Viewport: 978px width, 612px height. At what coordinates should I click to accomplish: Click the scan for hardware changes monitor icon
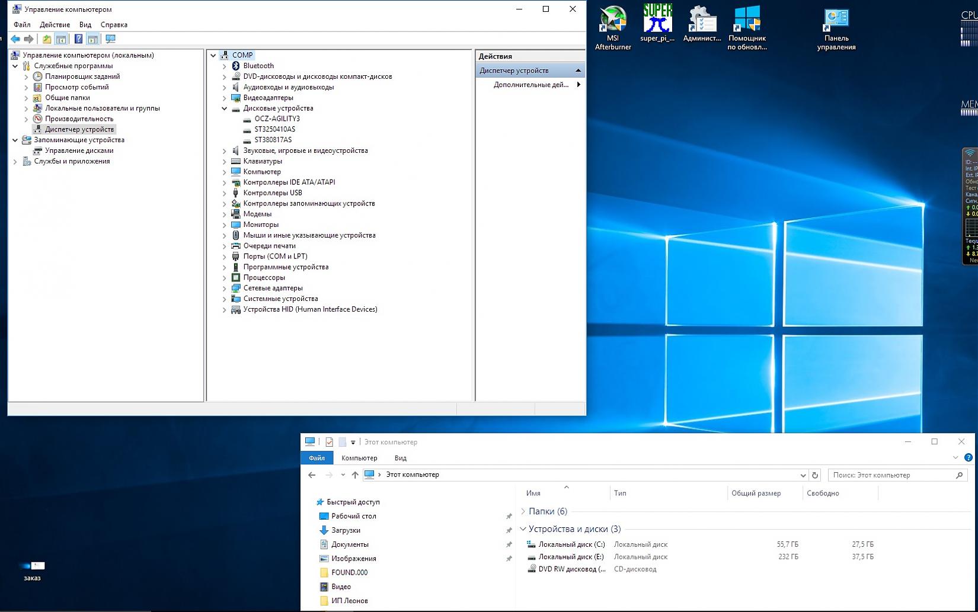coord(110,39)
